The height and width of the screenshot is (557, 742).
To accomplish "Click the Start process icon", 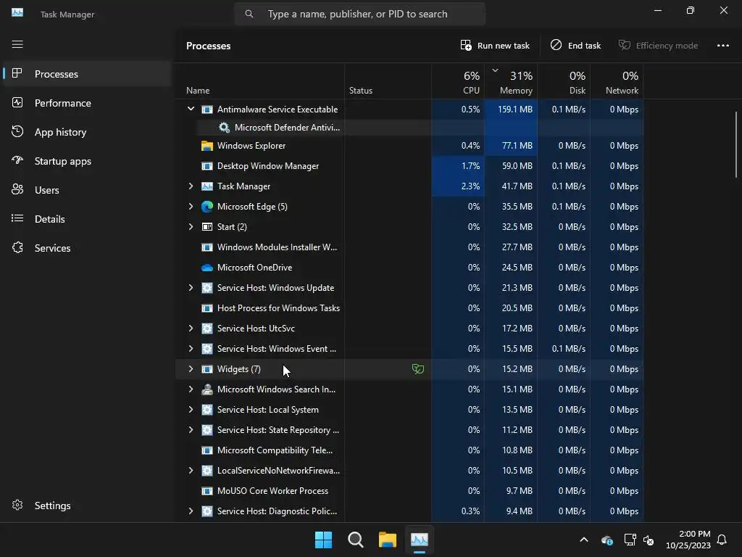I will (207, 227).
